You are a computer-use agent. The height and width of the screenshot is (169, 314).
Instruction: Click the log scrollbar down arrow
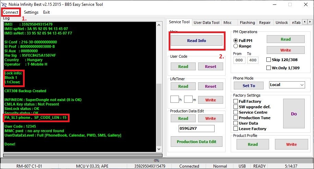(159, 149)
